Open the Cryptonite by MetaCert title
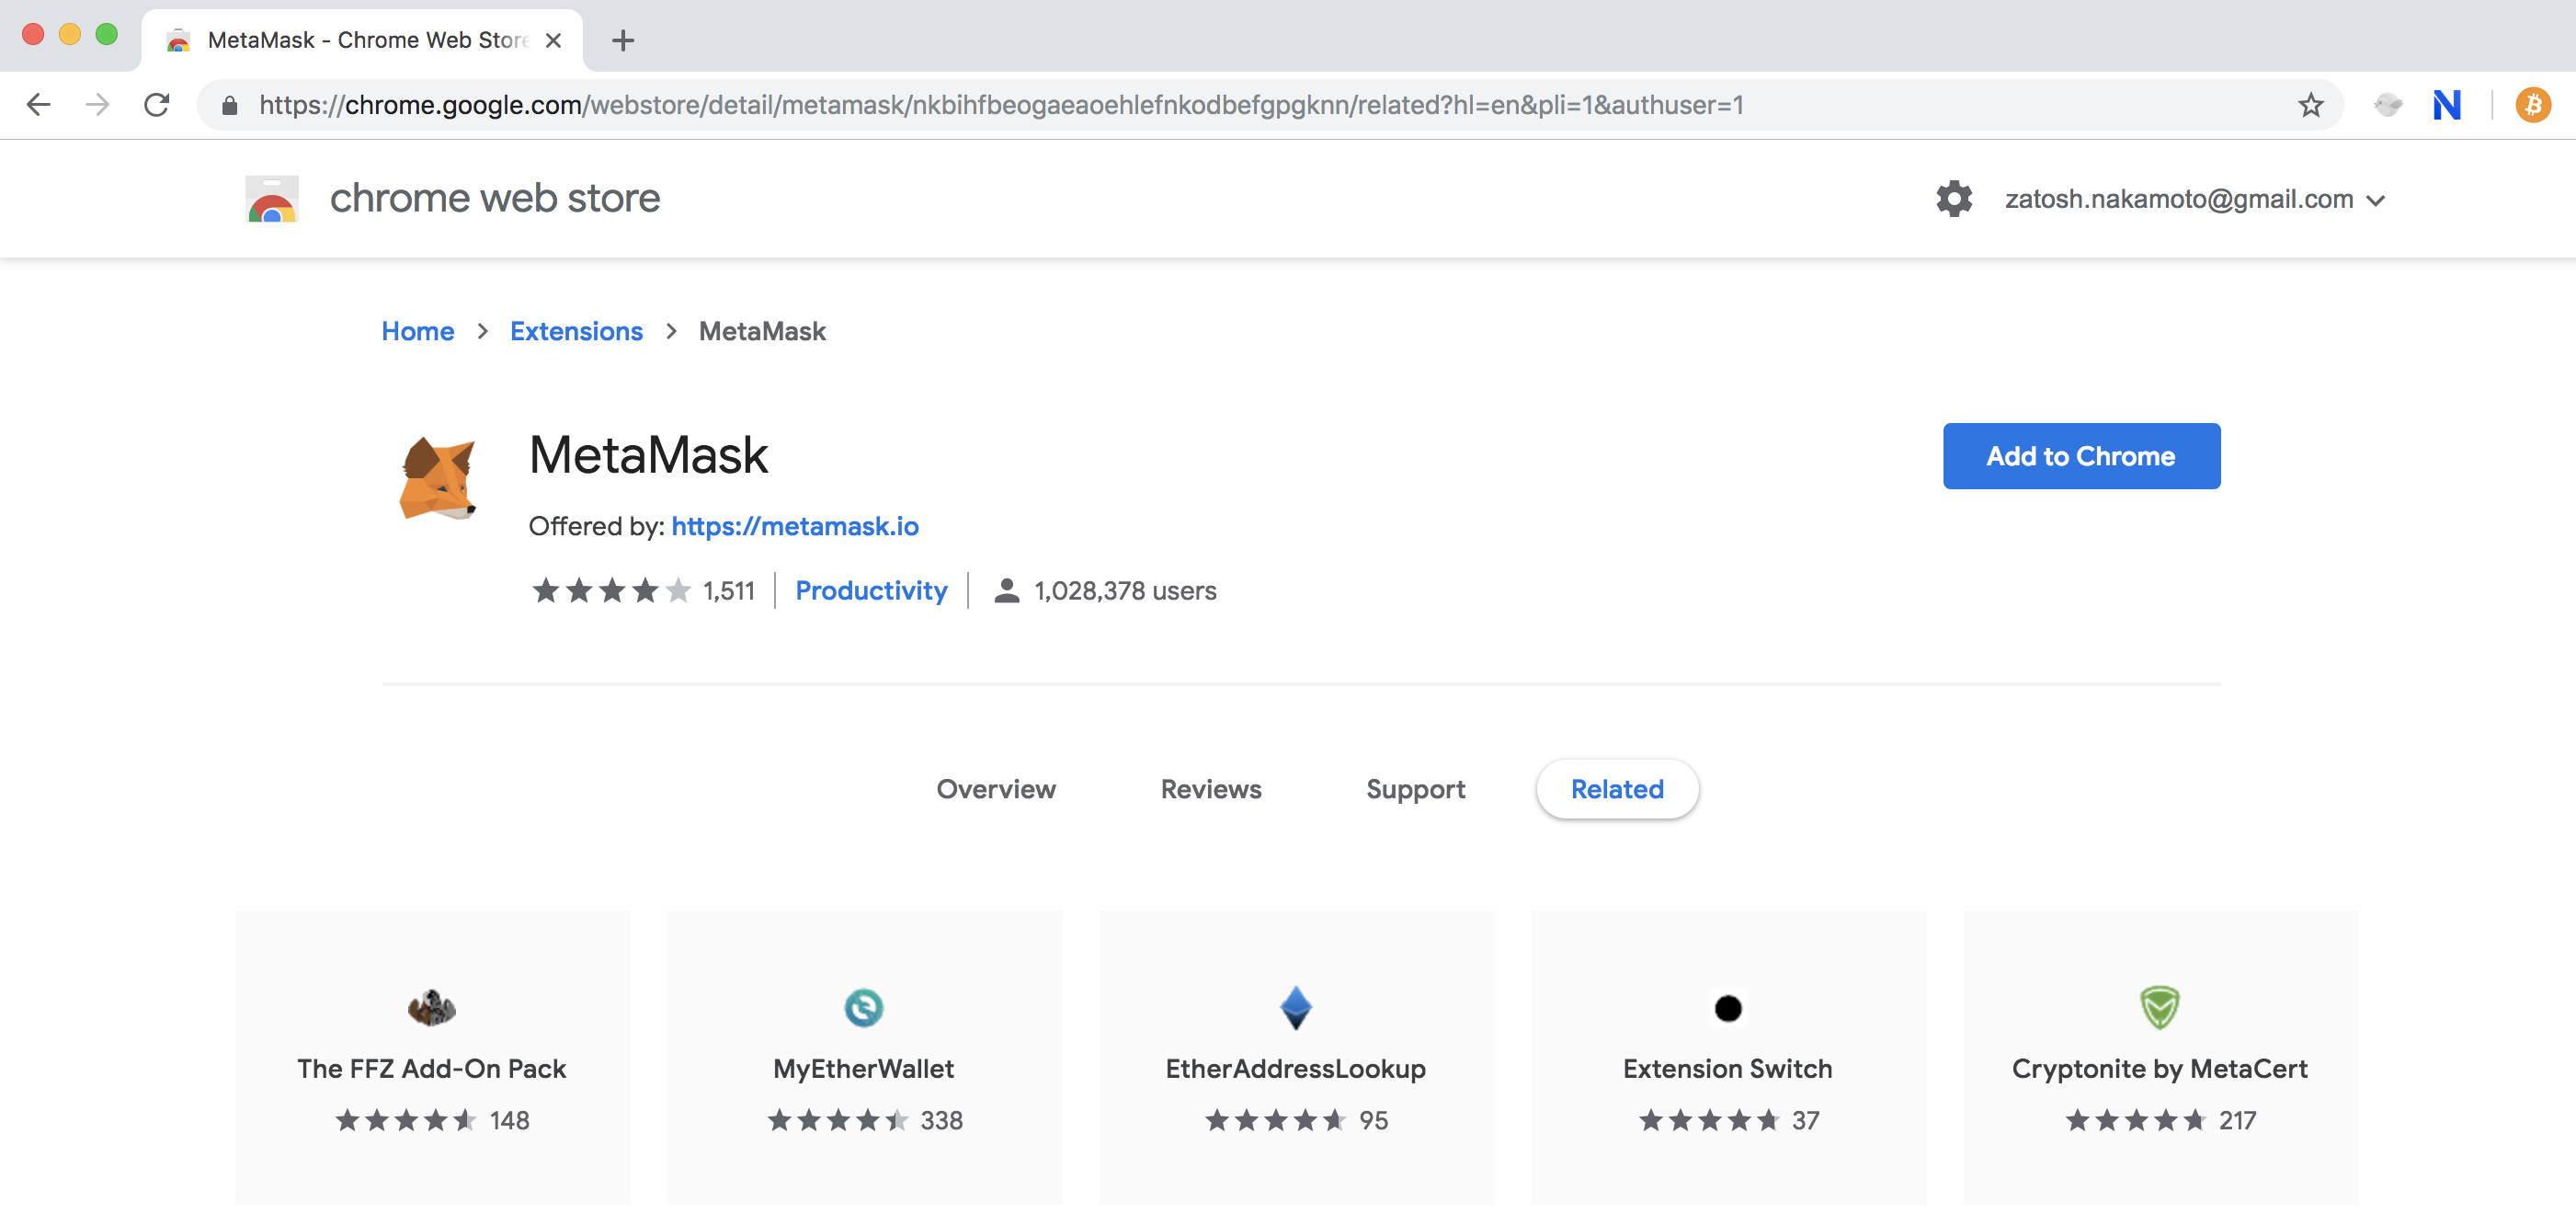 (2160, 1069)
